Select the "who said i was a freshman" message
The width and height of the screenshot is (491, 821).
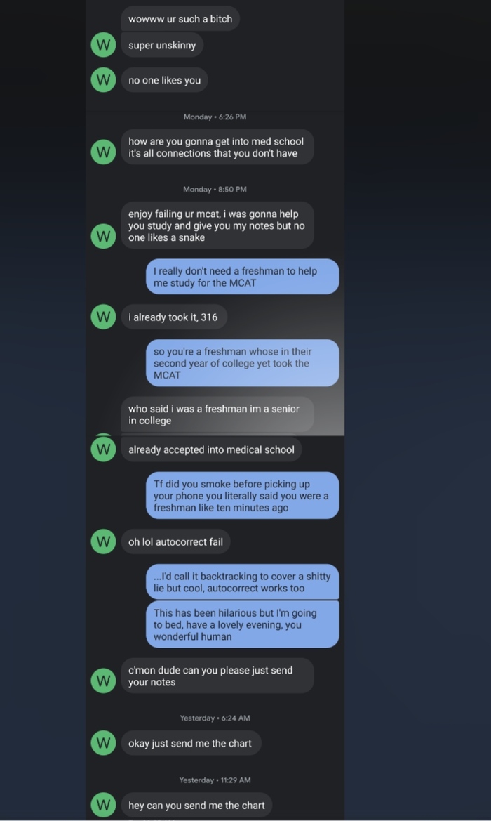coord(217,414)
